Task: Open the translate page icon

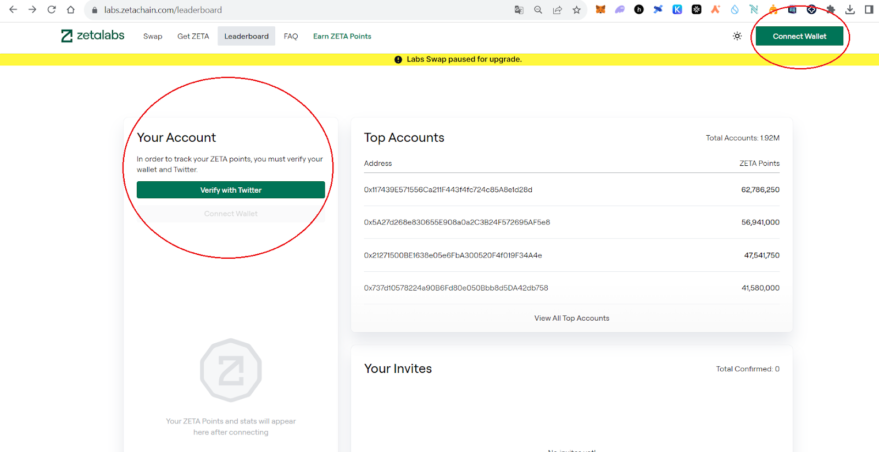Action: tap(519, 10)
